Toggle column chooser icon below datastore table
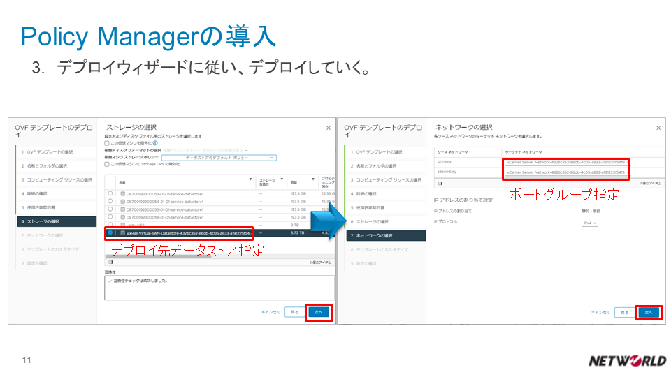Image resolution: width=671 pixels, height=377 pixels. [x=111, y=262]
